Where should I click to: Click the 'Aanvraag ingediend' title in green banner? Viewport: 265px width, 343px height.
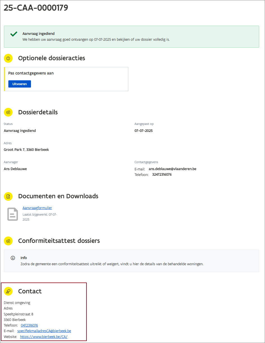pos(38,34)
